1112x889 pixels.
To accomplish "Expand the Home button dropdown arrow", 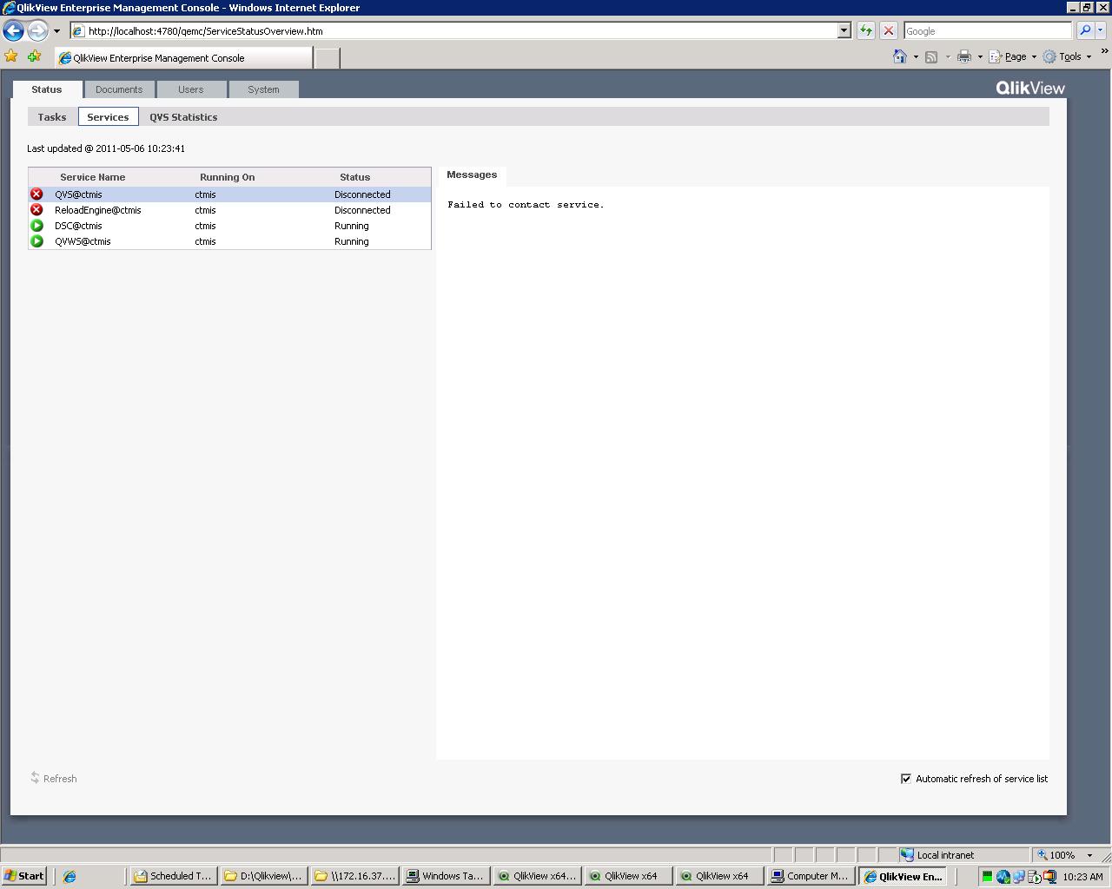I will [916, 57].
